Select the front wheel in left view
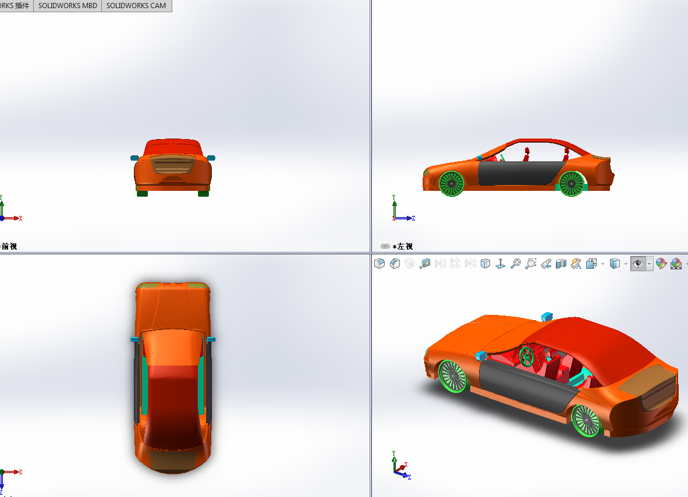The width and height of the screenshot is (688, 497). pyautogui.click(x=452, y=183)
